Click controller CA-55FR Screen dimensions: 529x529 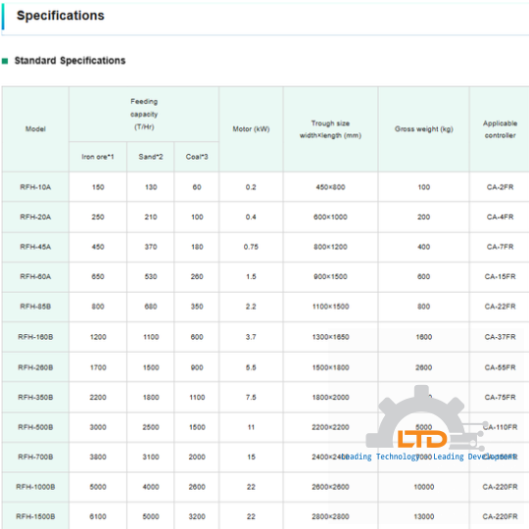[x=500, y=367]
